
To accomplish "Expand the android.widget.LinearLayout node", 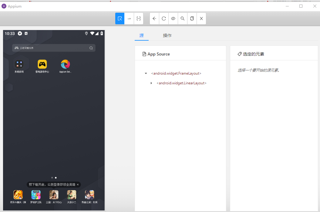I will click(x=151, y=83).
